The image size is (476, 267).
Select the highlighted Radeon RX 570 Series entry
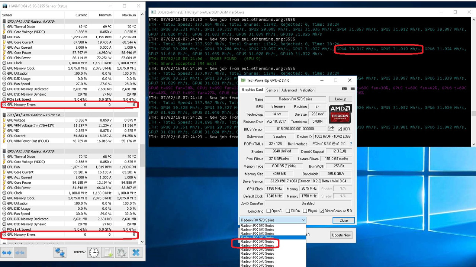coord(273,237)
